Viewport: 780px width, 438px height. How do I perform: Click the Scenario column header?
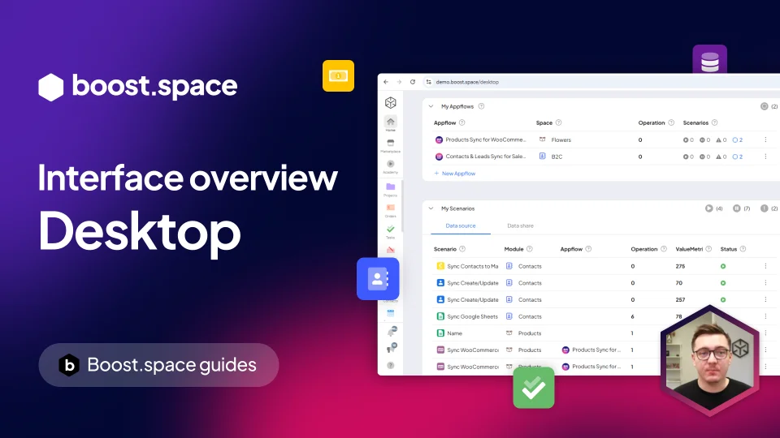coord(444,249)
